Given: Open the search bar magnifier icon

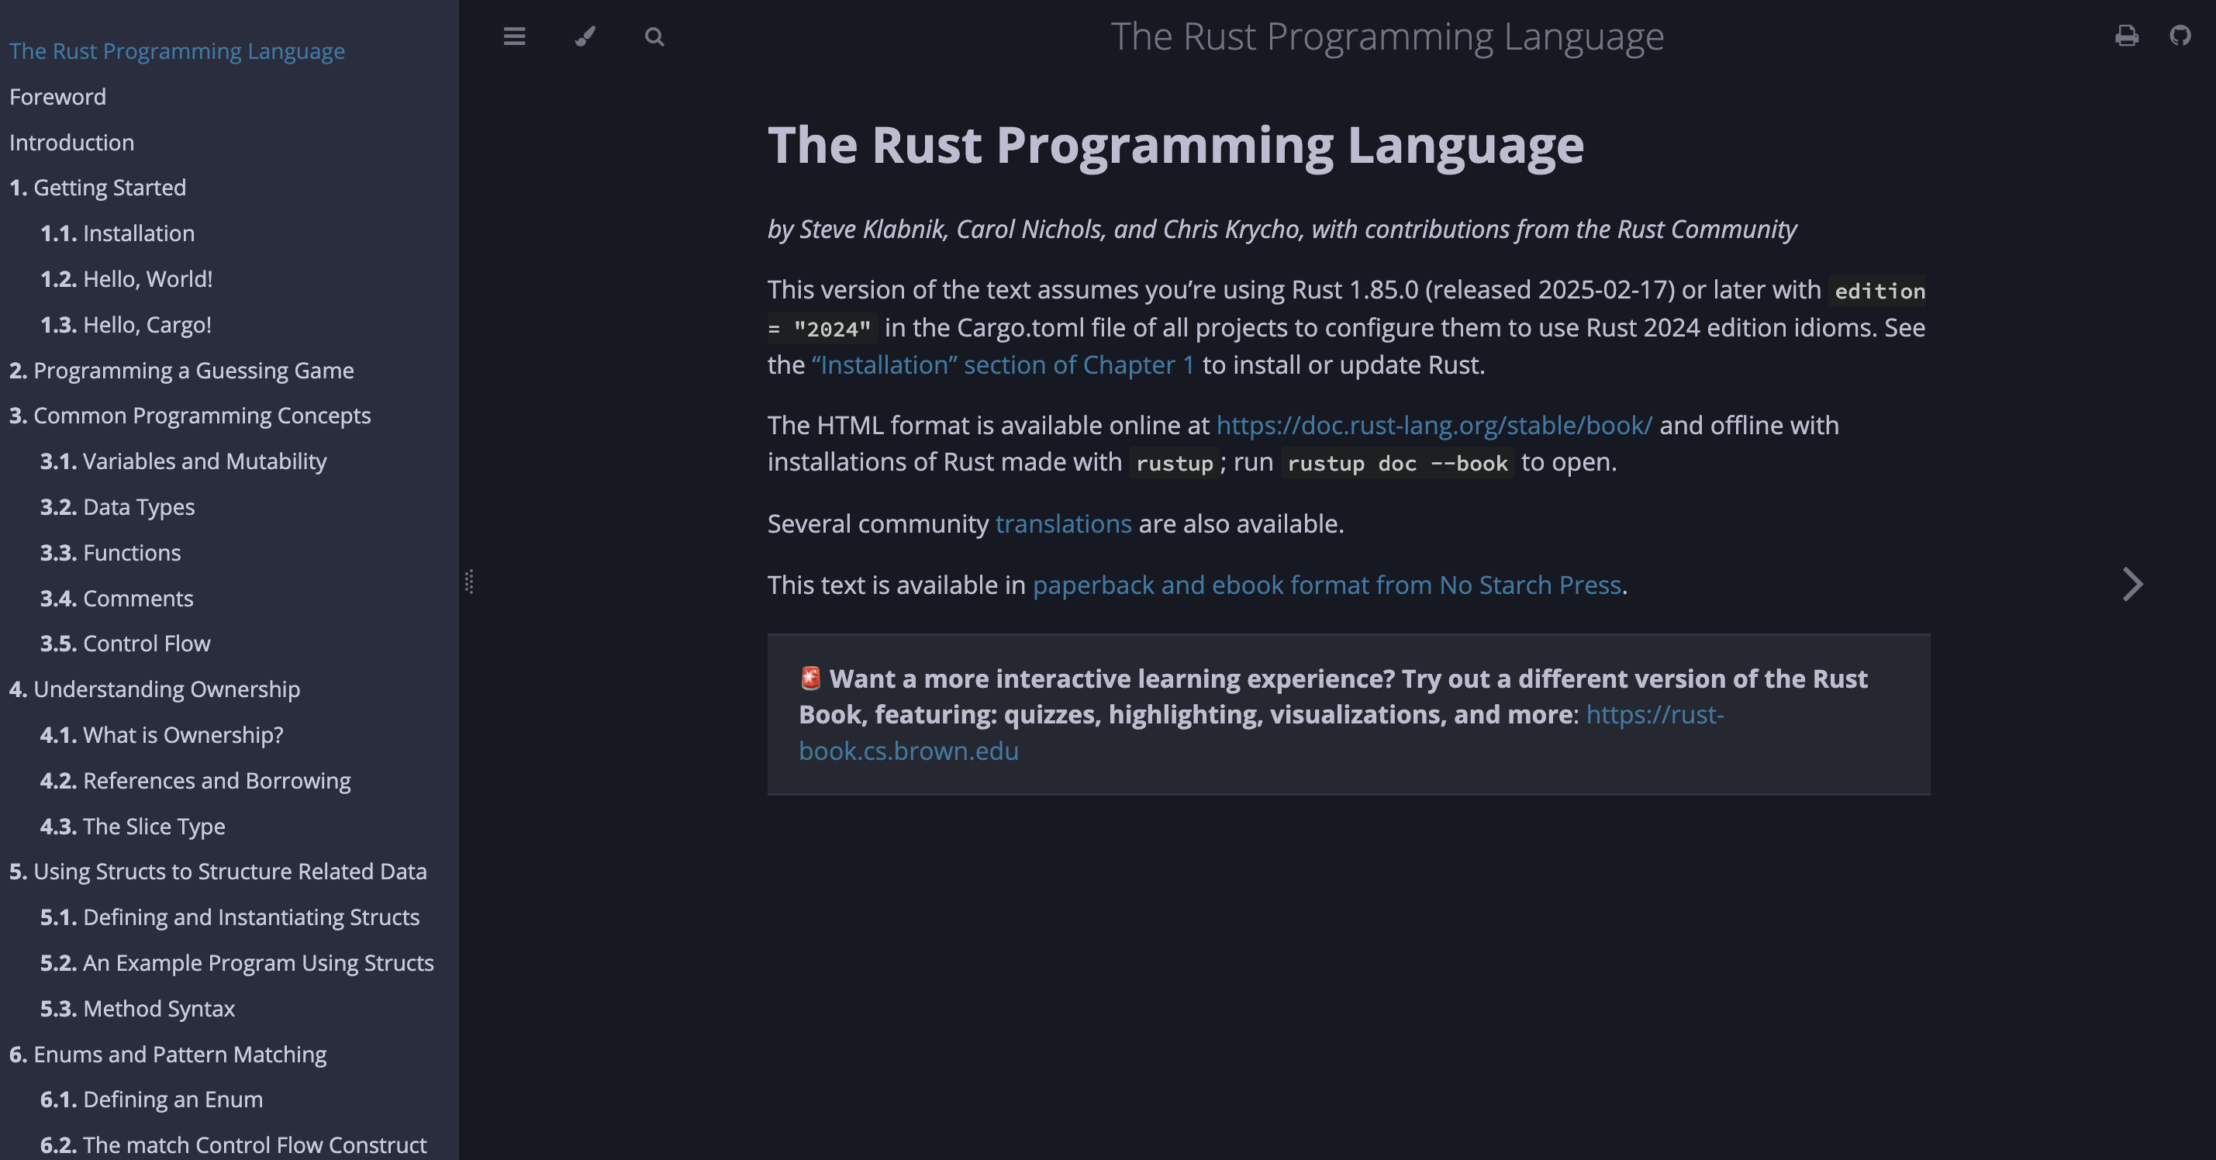Looking at the screenshot, I should pos(654,36).
